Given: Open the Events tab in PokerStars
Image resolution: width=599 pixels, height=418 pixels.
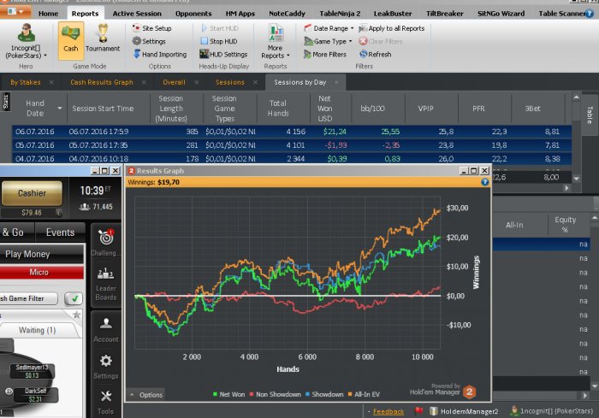Looking at the screenshot, I should pos(60,233).
